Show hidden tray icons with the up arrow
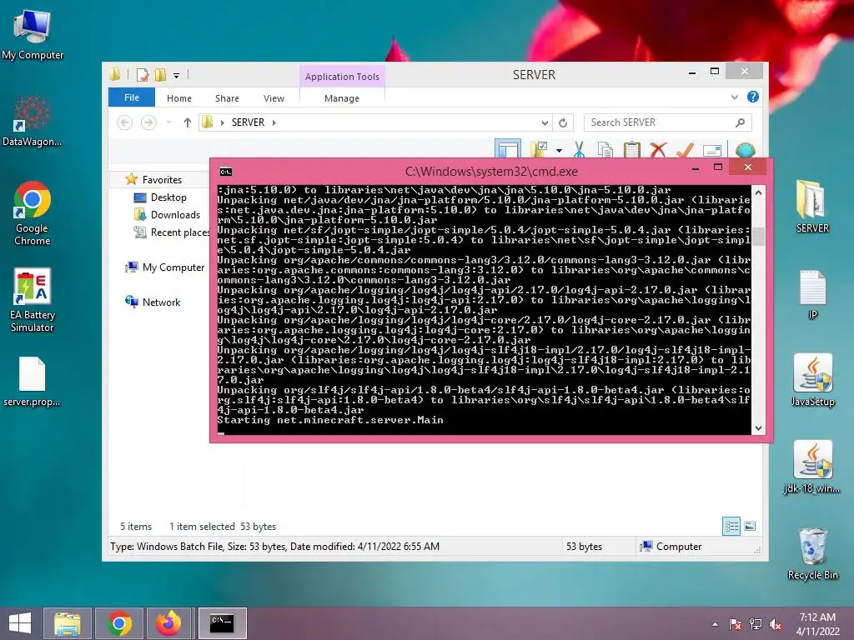854x640 pixels. coord(715,624)
